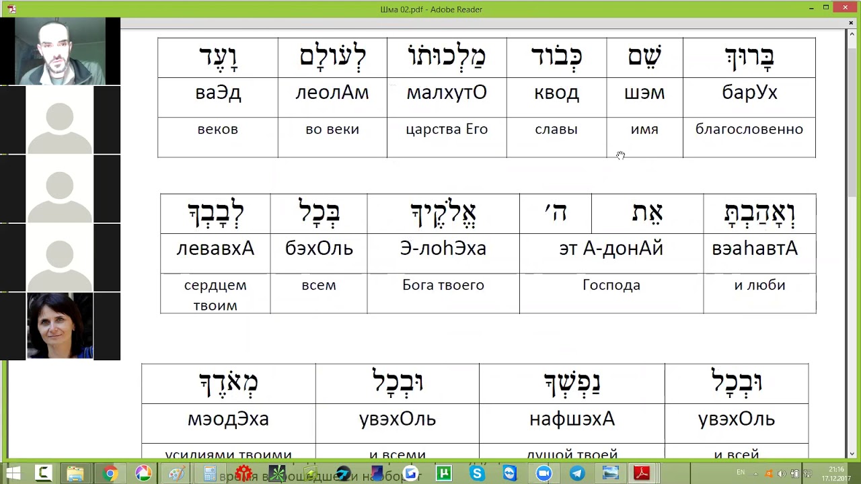
Task: Click the transliteration 'мэодЭха'
Action: pos(228,419)
